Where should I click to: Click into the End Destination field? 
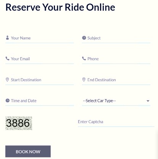116,80
